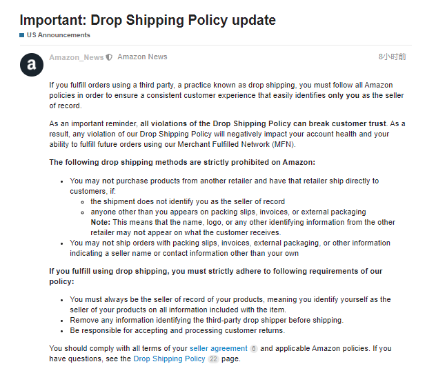Open the Drop Shipping Policy page link
The height and width of the screenshot is (373, 436).
pos(169,359)
